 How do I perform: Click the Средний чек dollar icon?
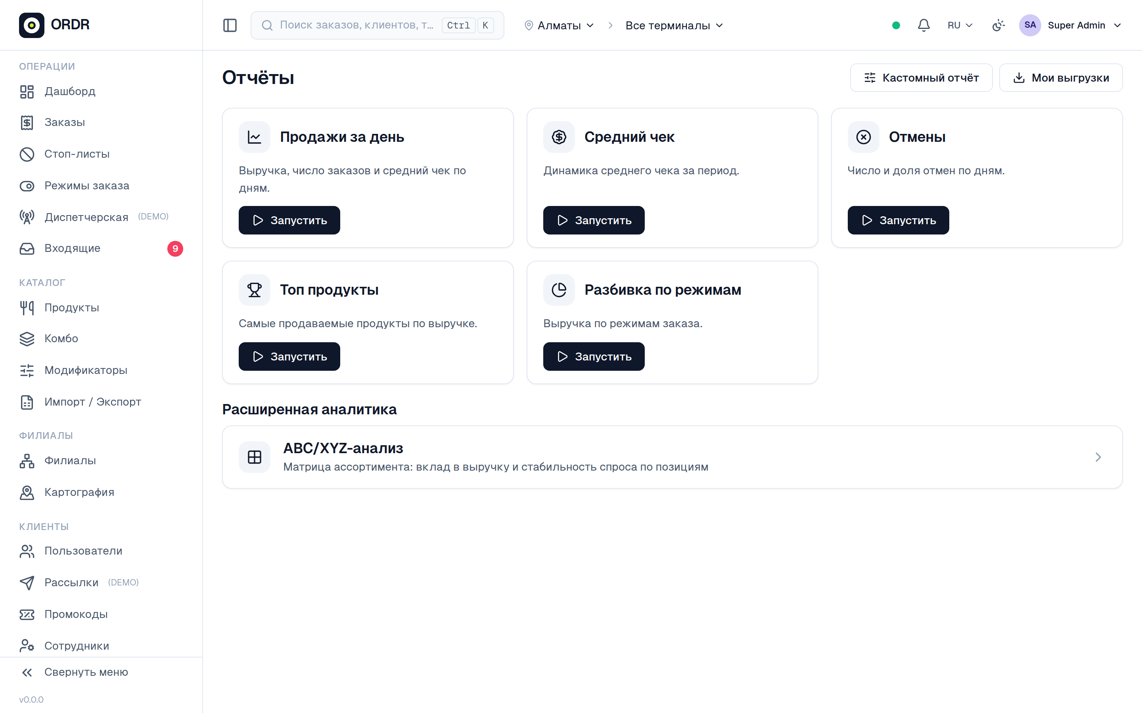(559, 137)
